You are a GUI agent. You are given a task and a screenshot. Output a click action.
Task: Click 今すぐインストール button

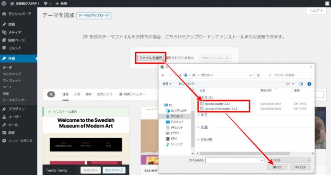(216, 58)
